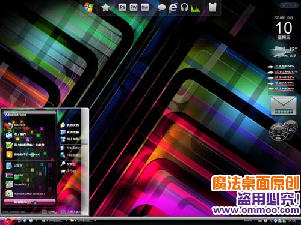Click the star favorites icon in dock

(x=105, y=8)
